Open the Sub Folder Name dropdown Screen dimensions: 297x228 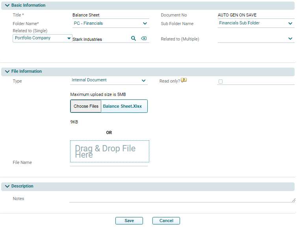click(x=290, y=23)
